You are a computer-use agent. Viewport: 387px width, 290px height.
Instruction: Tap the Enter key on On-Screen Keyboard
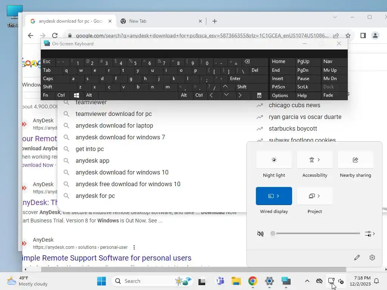[248, 79]
